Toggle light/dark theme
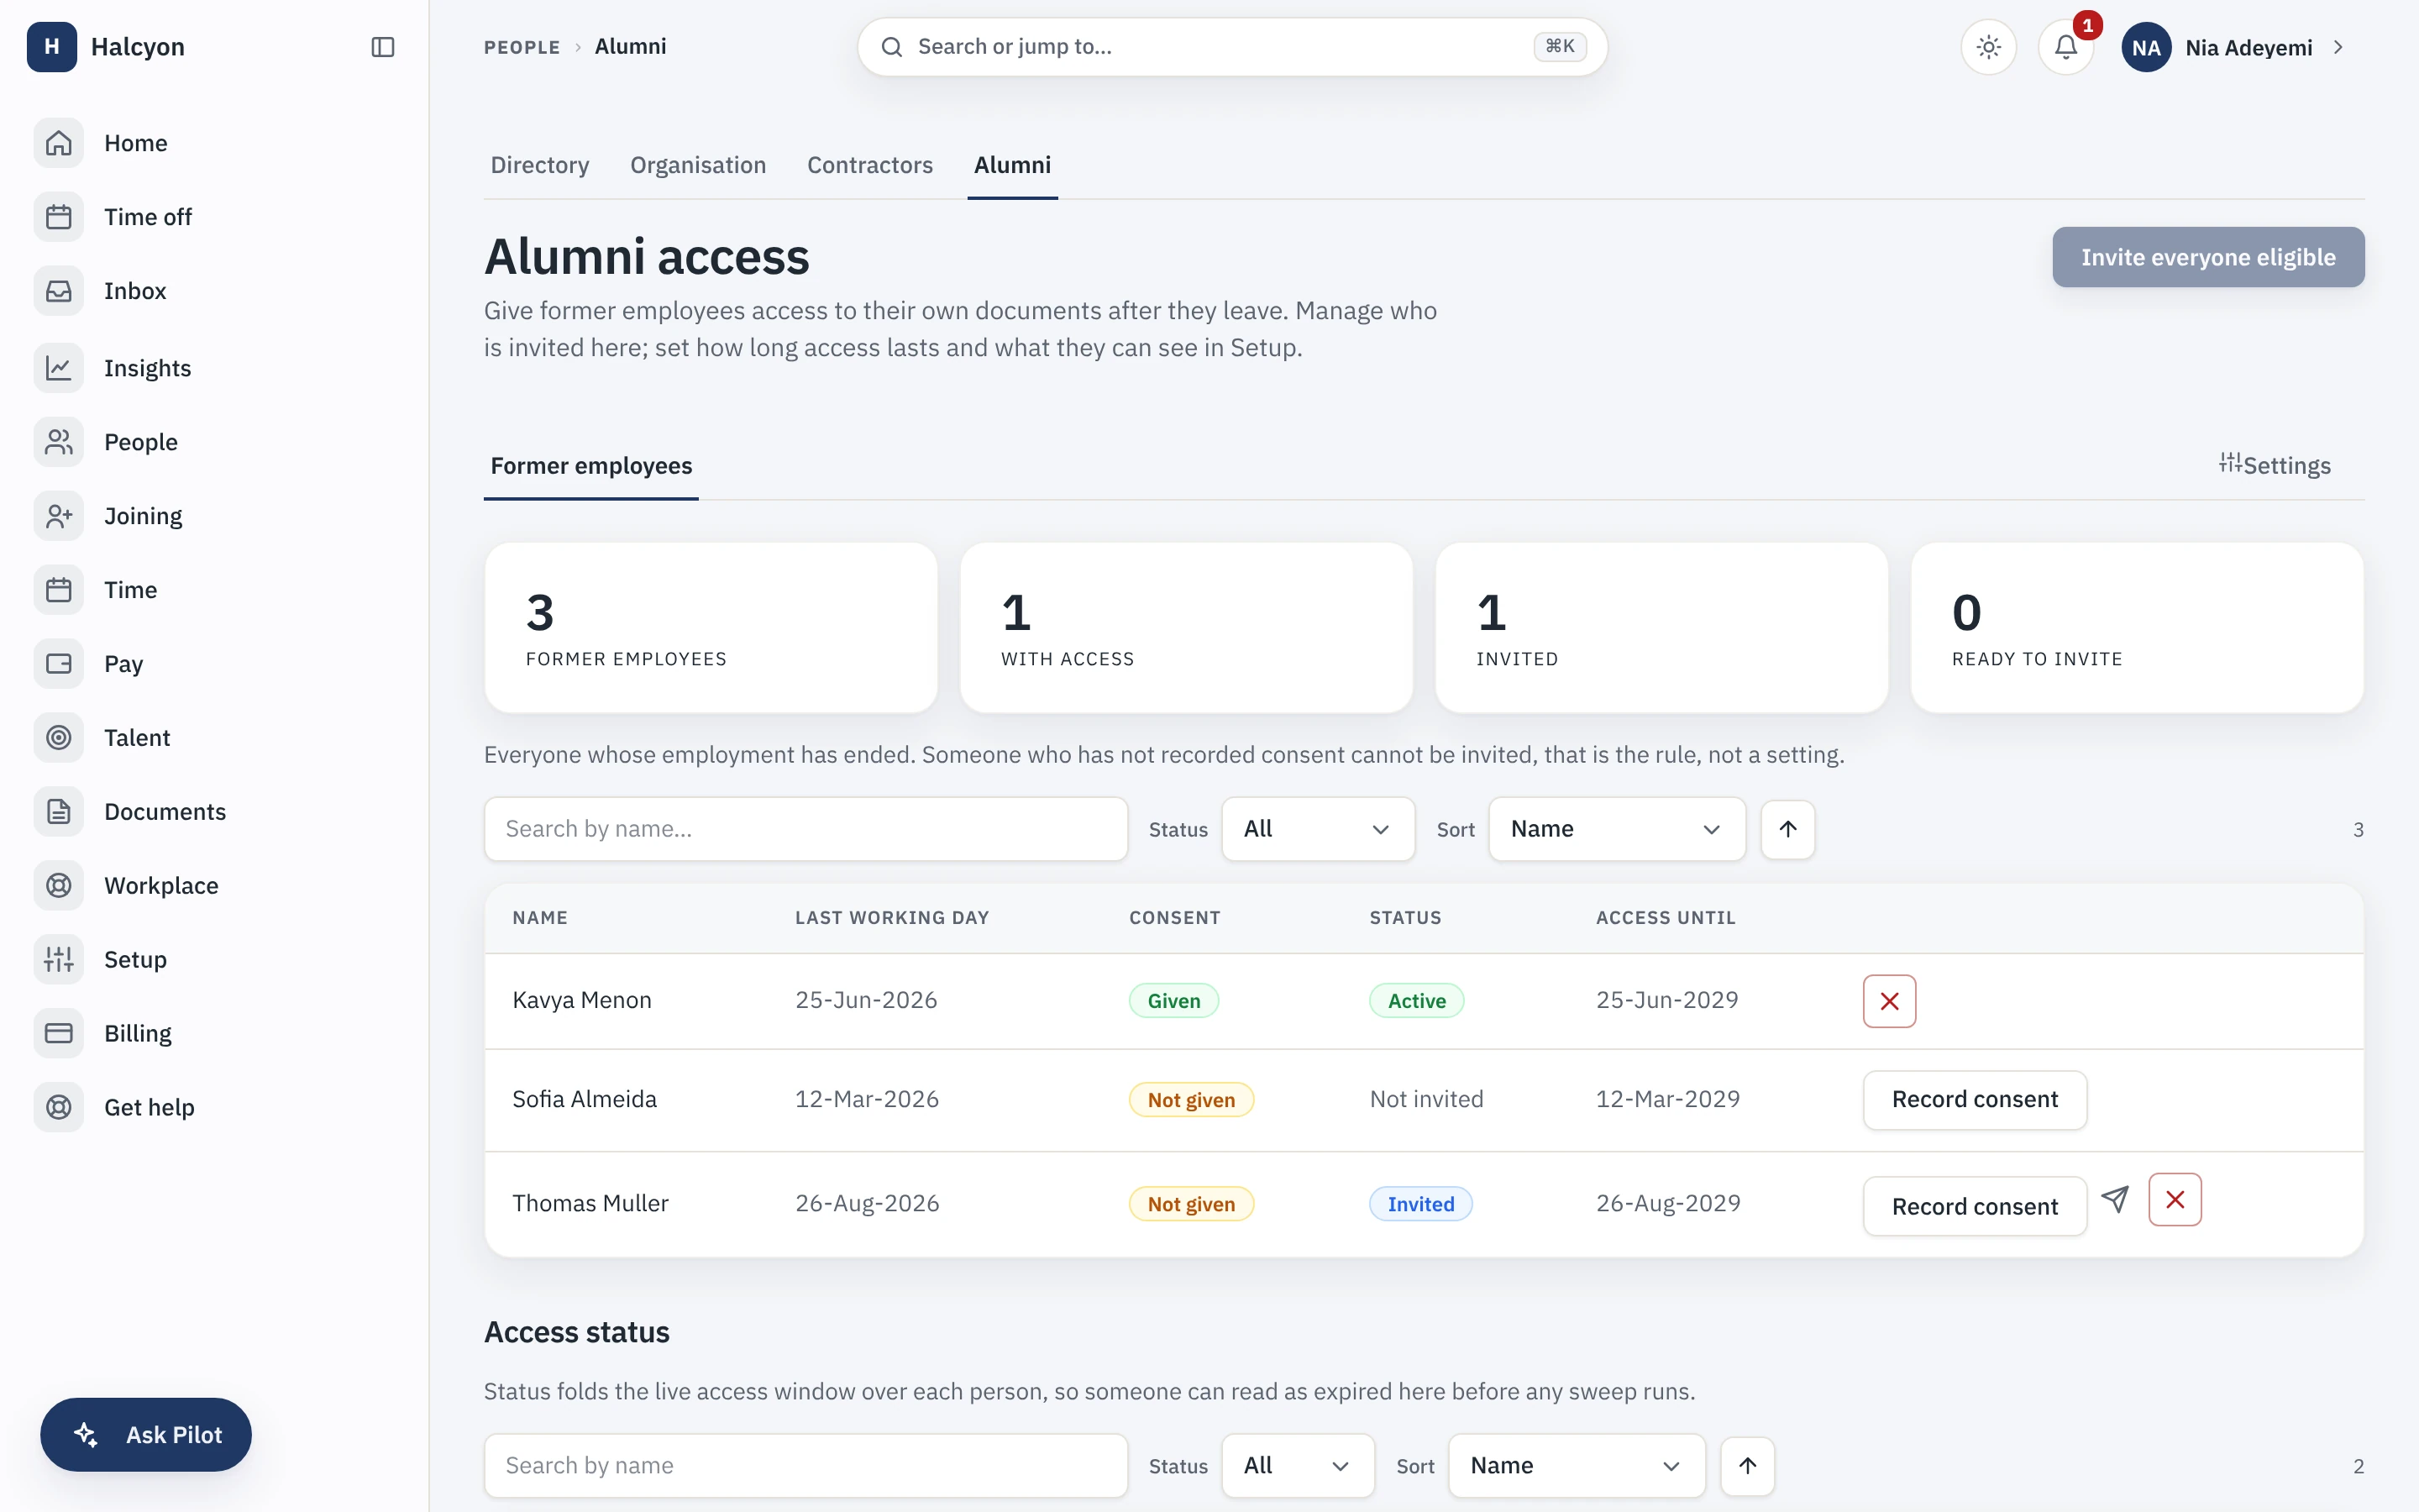The height and width of the screenshot is (1512, 2419). tap(1989, 47)
